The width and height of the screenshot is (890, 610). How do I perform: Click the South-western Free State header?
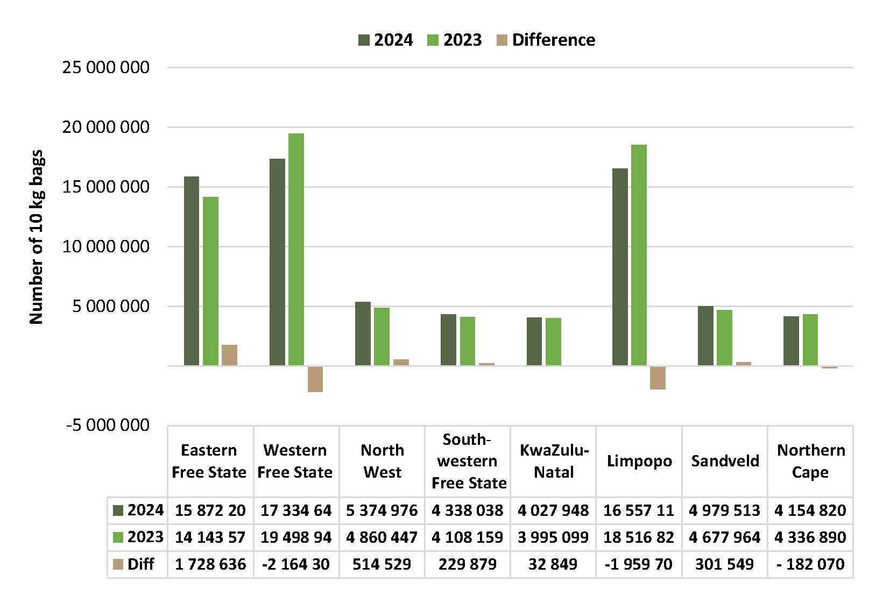468,462
